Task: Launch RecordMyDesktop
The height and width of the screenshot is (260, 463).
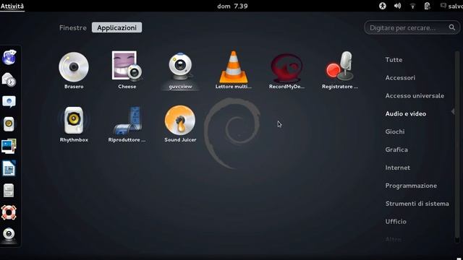Action: tap(286, 70)
